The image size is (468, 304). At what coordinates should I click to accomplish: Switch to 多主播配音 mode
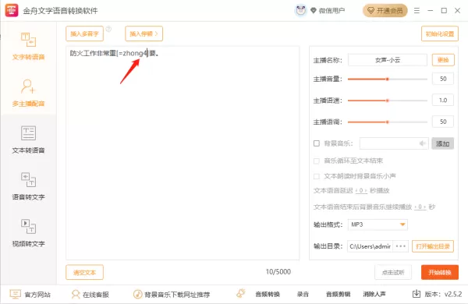click(28, 93)
